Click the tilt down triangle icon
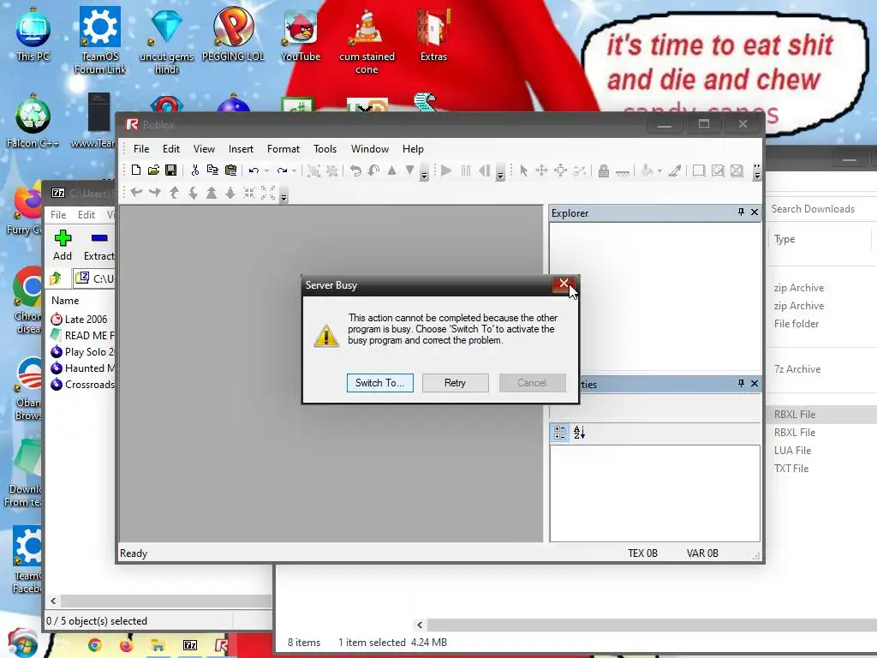Screen dimensions: 877x658 pyautogui.click(x=410, y=170)
